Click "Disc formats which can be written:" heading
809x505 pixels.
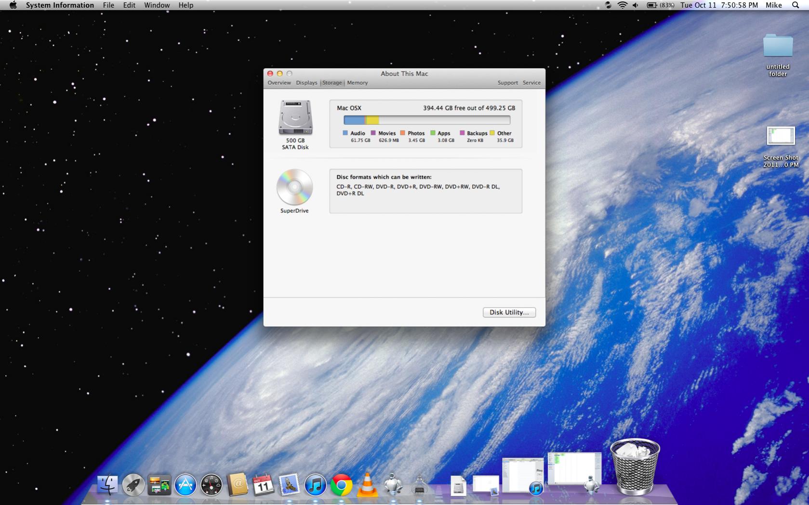point(384,177)
